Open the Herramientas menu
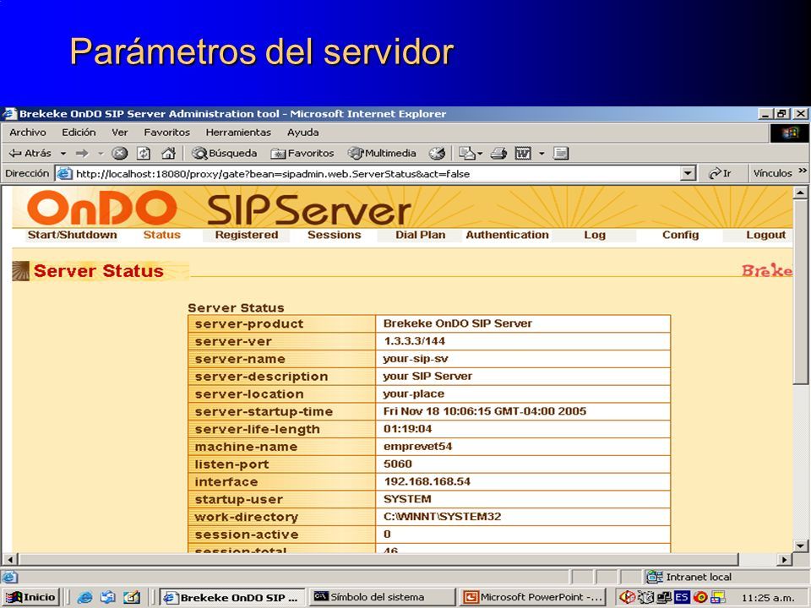This screenshot has height=608, width=811. coord(238,133)
